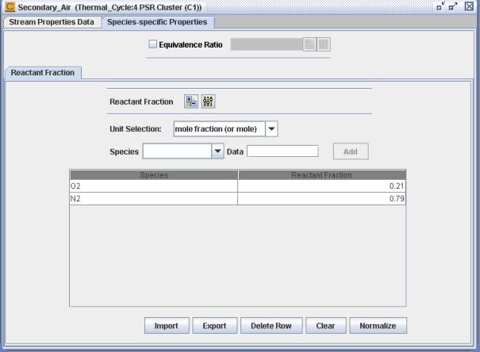Screen dimensions: 480x352
Task: Click the shrink panel arrow icon in title bar
Action: click(441, 6)
